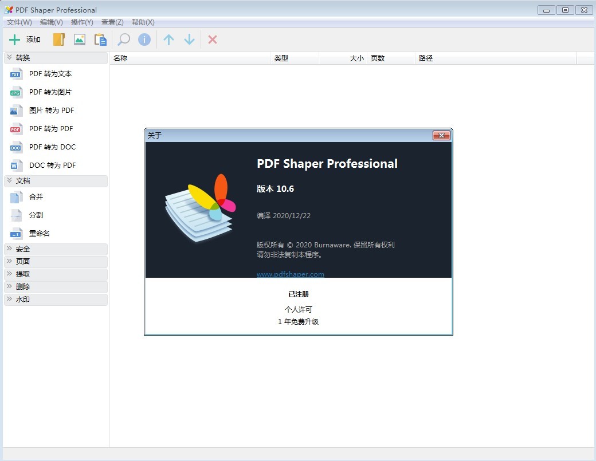Screen dimensions: 596x461
Task: Open the 帮助(X) menu
Action: pos(143,22)
